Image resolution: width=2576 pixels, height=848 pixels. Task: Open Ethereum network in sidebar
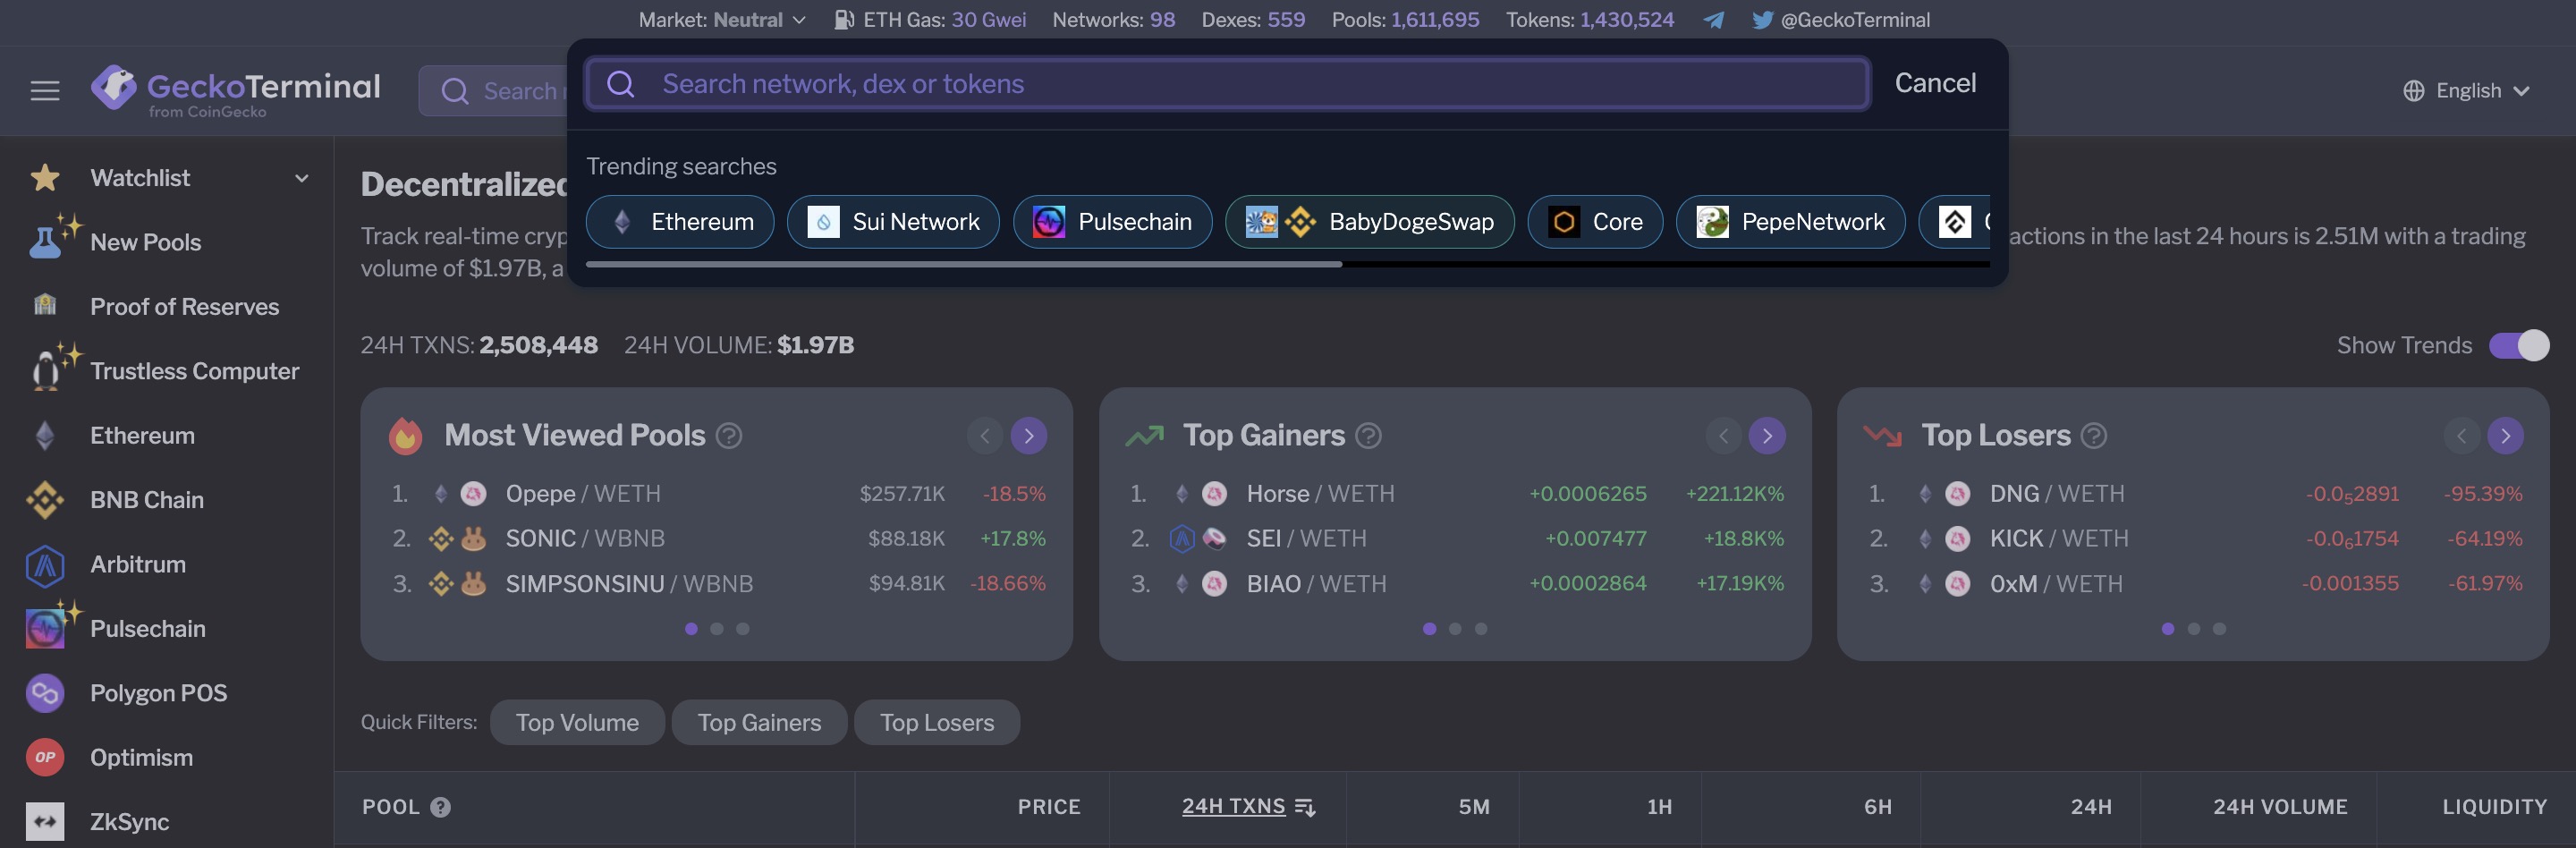142,435
